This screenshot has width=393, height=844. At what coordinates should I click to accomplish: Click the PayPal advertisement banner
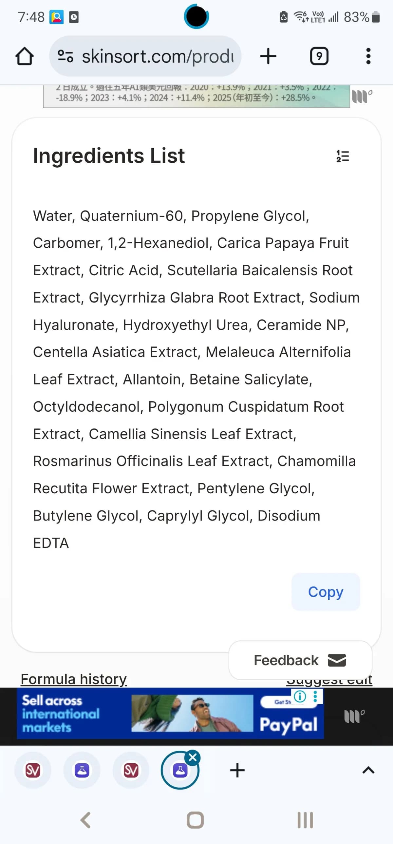coord(170,713)
